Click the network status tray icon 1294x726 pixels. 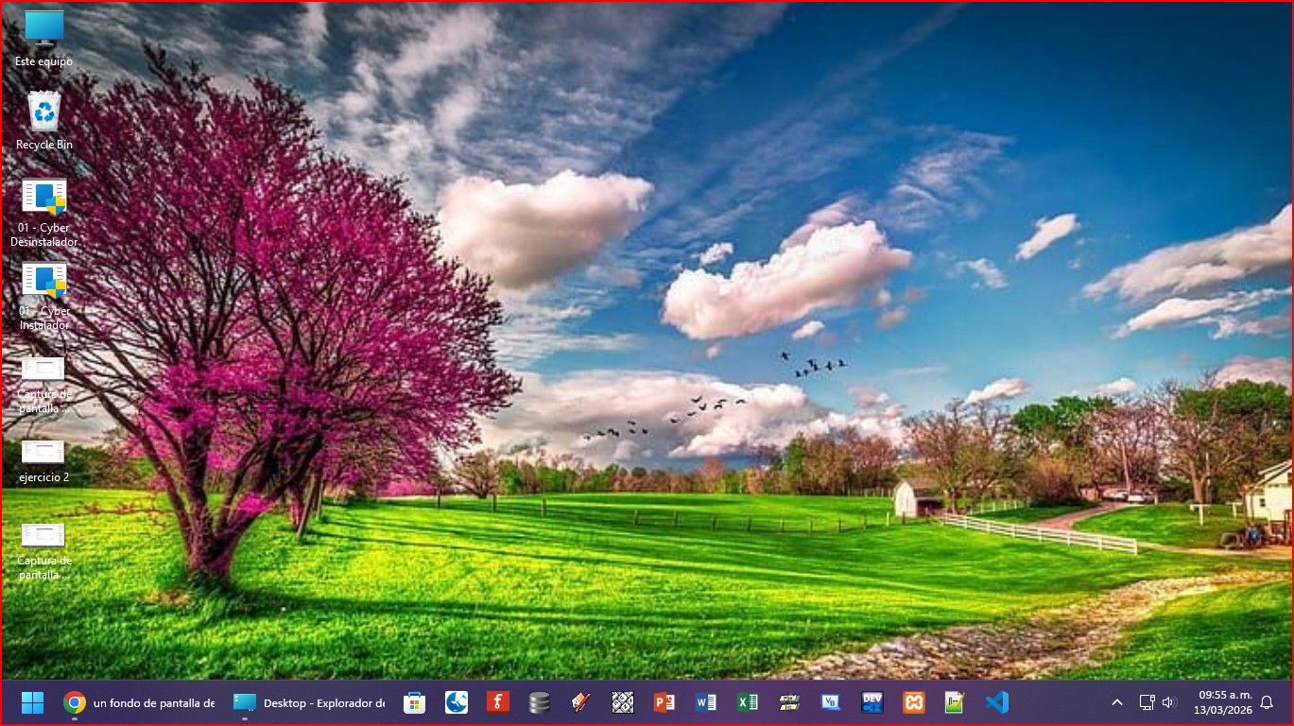[x=1147, y=702]
